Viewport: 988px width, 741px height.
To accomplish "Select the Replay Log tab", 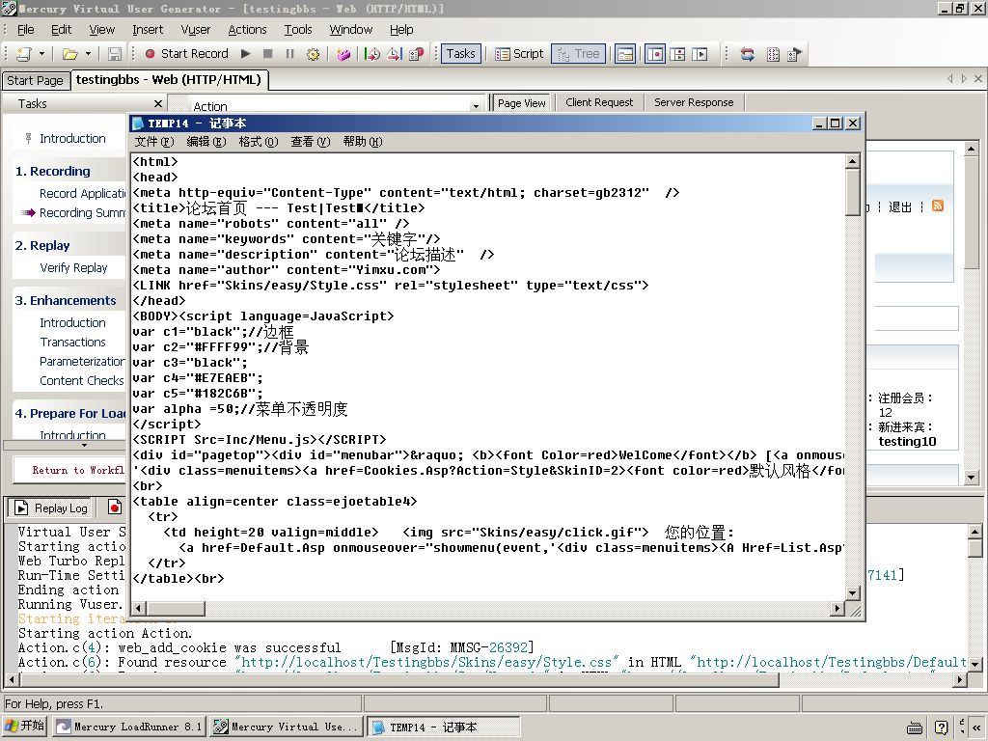I will (51, 508).
